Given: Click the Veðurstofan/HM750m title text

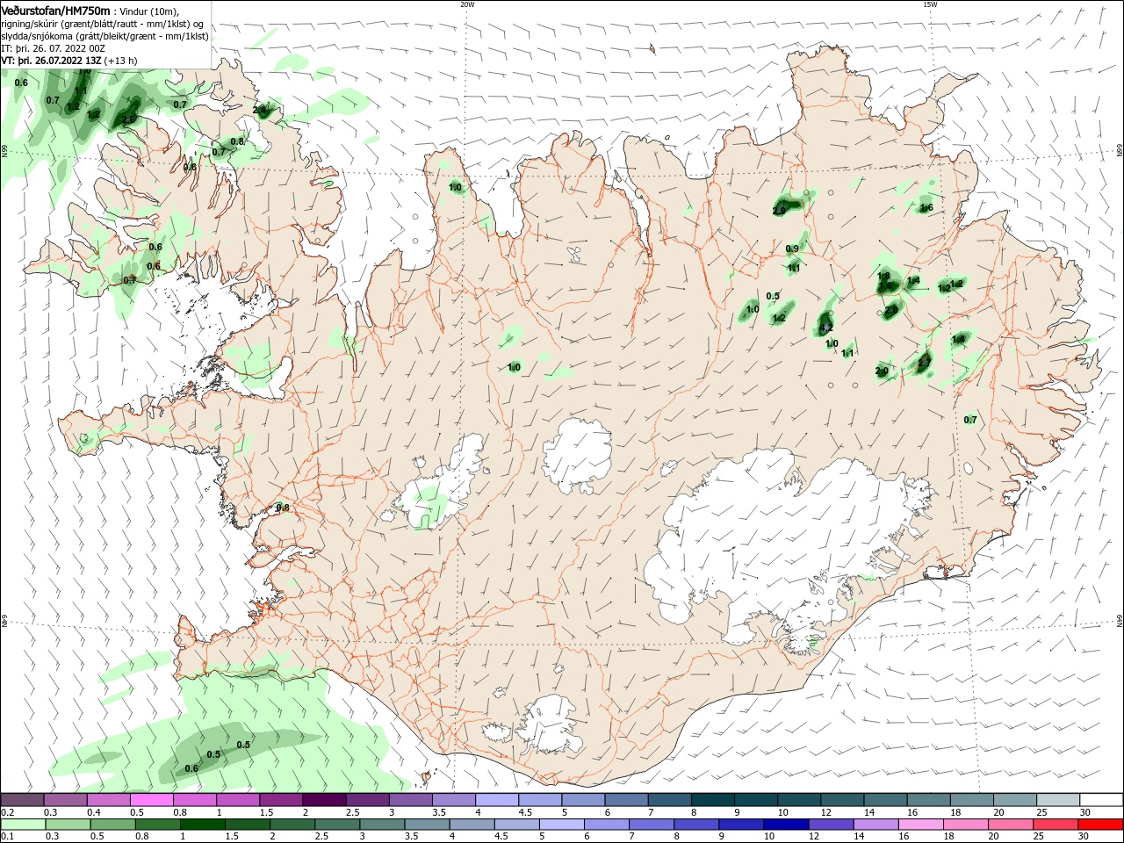Looking at the screenshot, I should pyautogui.click(x=56, y=11).
